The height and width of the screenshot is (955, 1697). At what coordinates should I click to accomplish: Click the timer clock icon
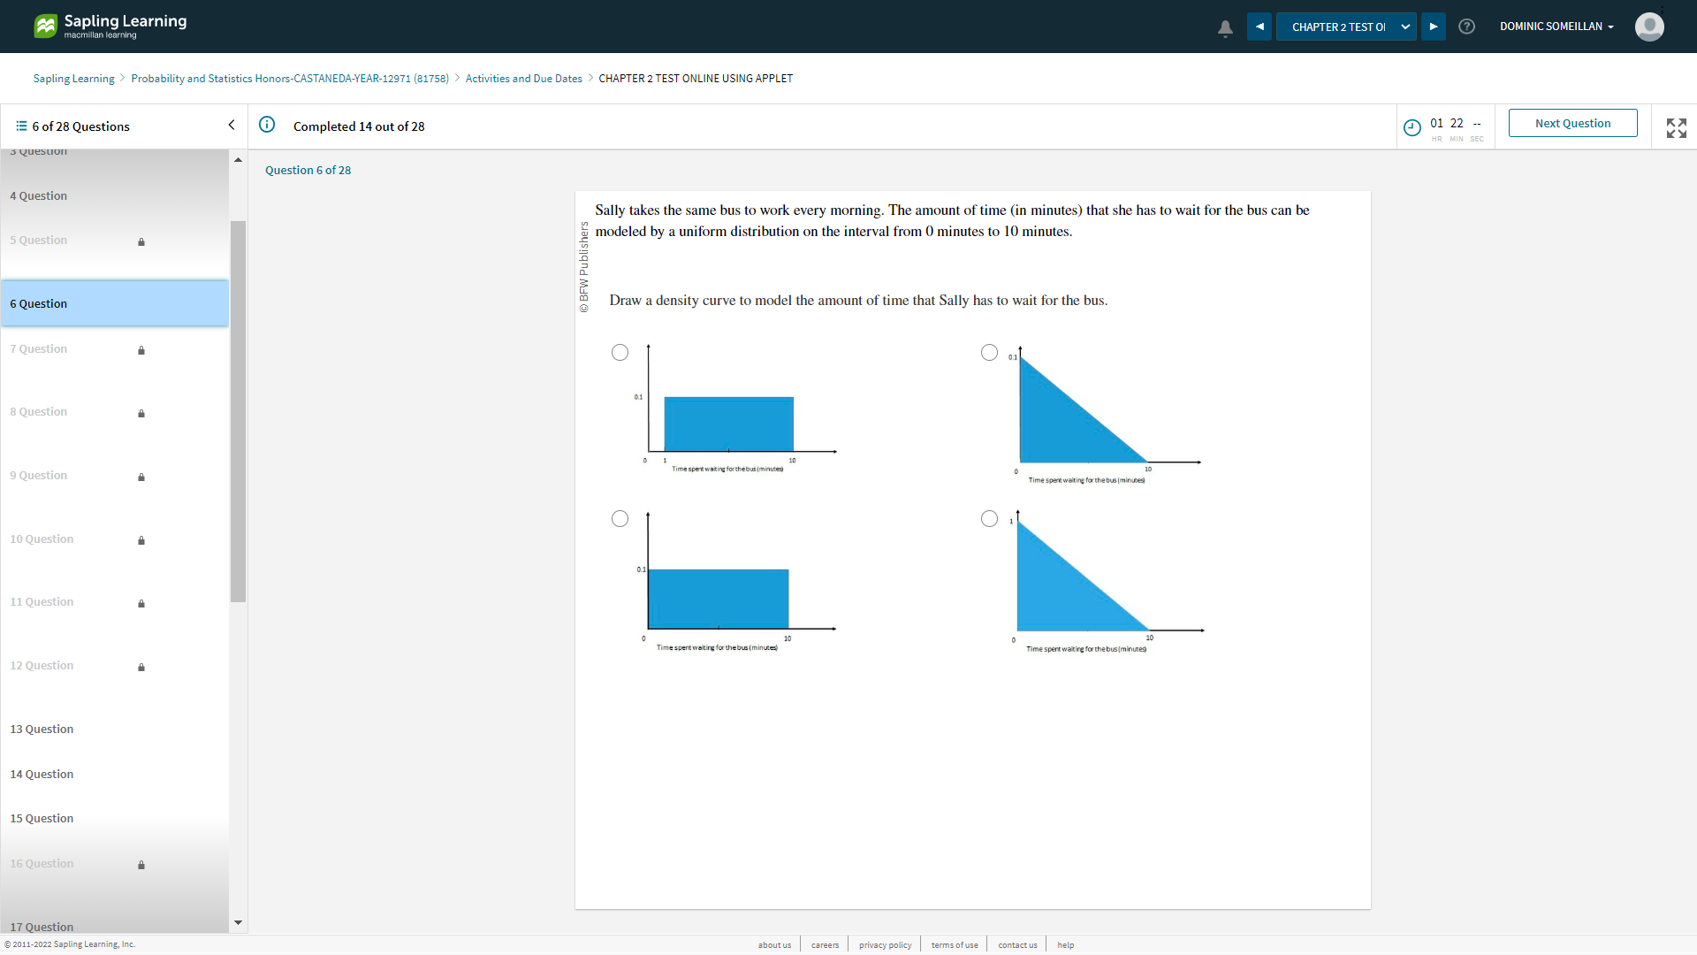[x=1412, y=127]
